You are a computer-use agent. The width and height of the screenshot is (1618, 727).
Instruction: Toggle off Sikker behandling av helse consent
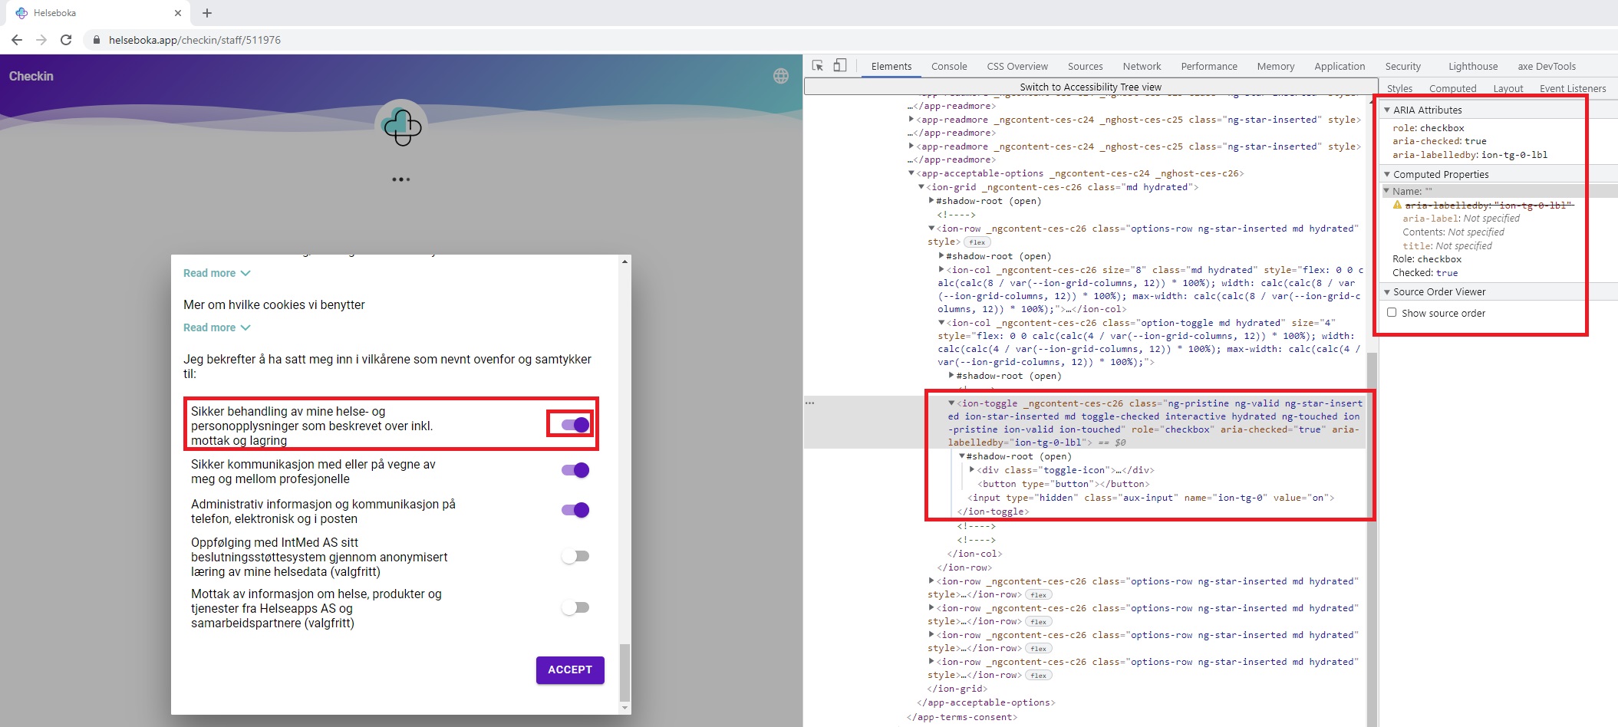pyautogui.click(x=575, y=424)
